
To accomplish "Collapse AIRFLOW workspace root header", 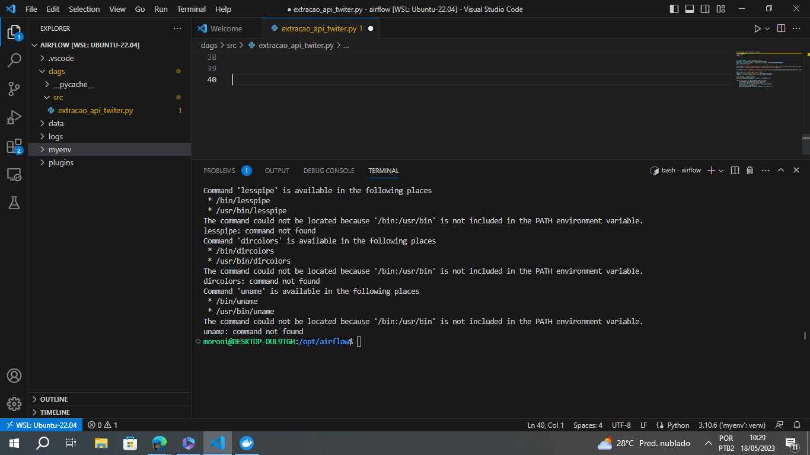I will click(110, 45).
